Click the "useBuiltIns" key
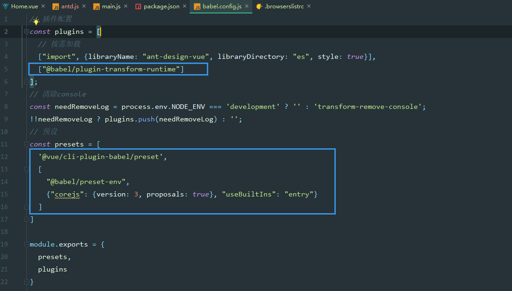The width and height of the screenshot is (512, 291). coord(249,195)
